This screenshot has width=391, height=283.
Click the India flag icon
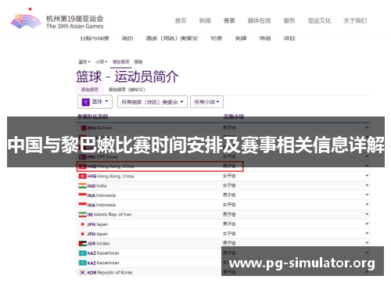[x=82, y=186]
